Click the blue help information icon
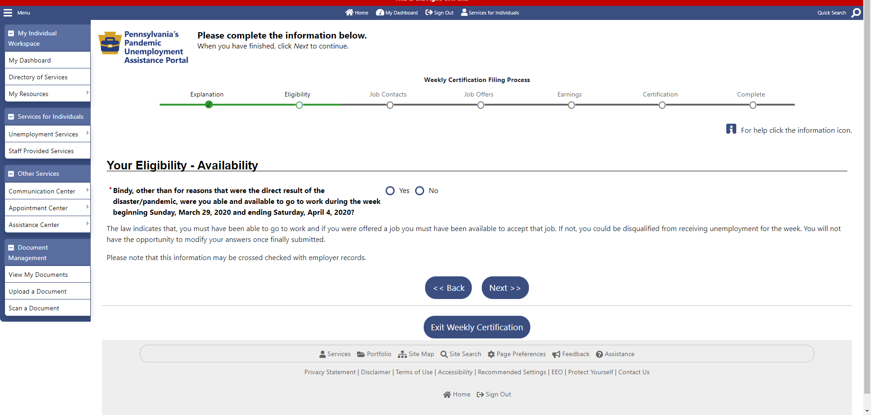This screenshot has height=415, width=871. (731, 129)
